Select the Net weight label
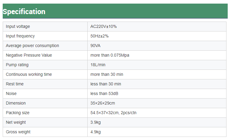The width and height of the screenshot is (231, 139). [16, 122]
